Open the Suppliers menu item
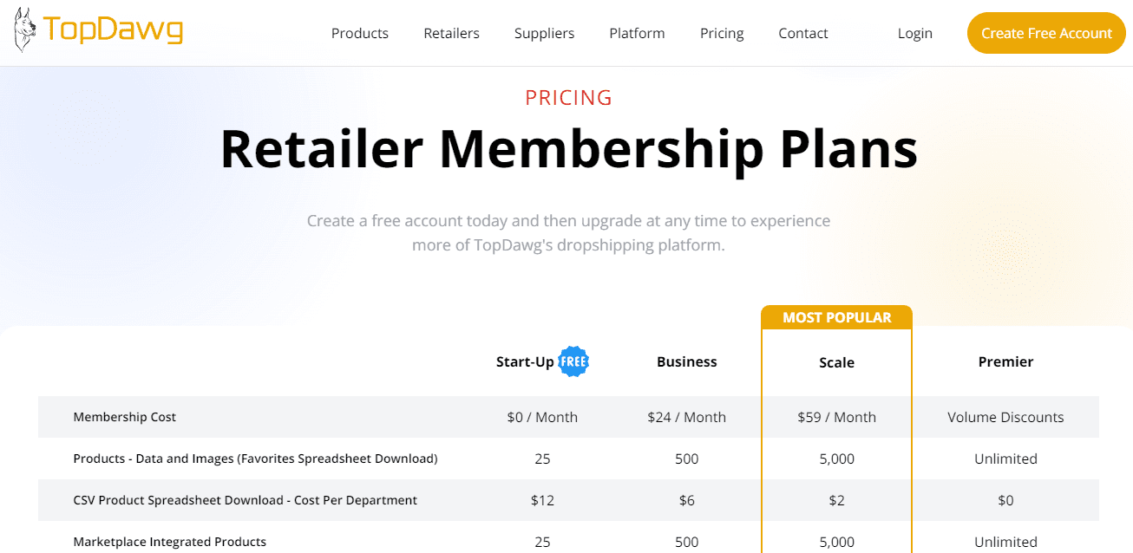 tap(544, 33)
